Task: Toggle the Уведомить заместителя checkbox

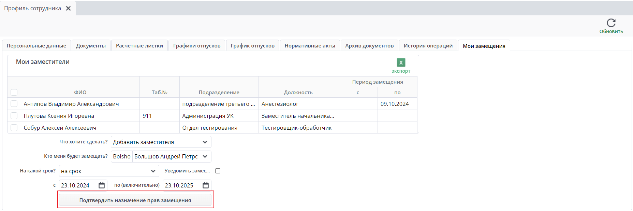Action: [x=218, y=171]
